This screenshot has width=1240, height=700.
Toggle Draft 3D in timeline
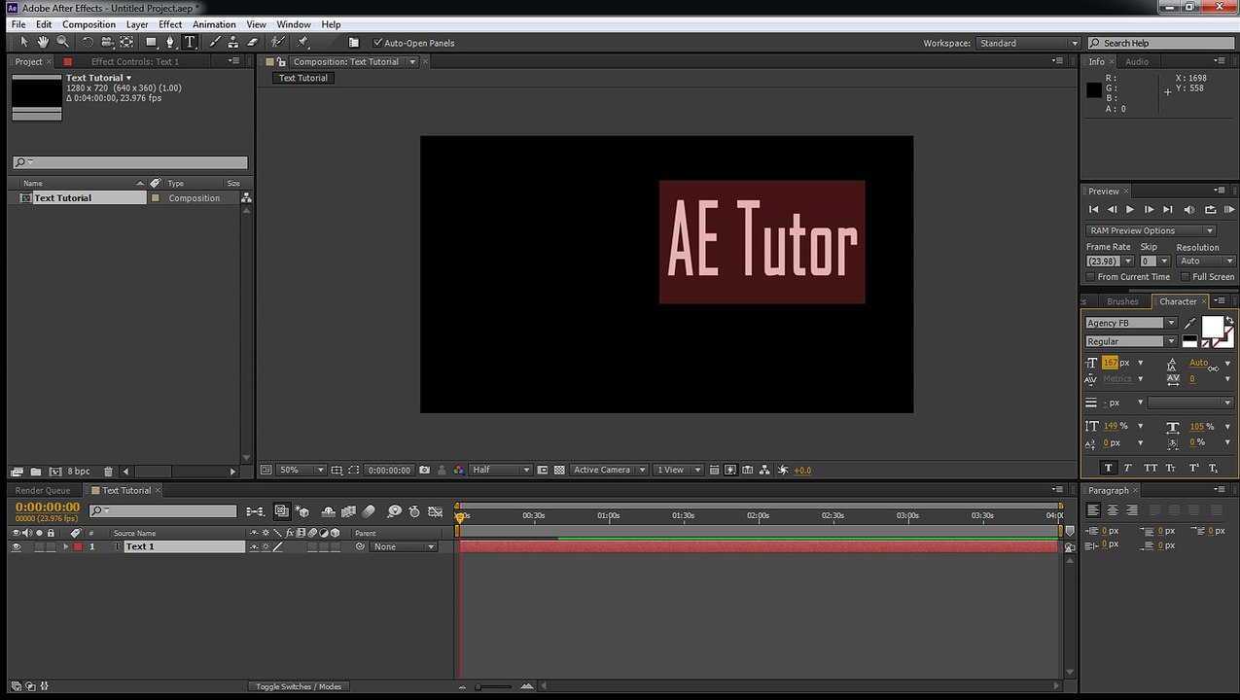tap(302, 510)
